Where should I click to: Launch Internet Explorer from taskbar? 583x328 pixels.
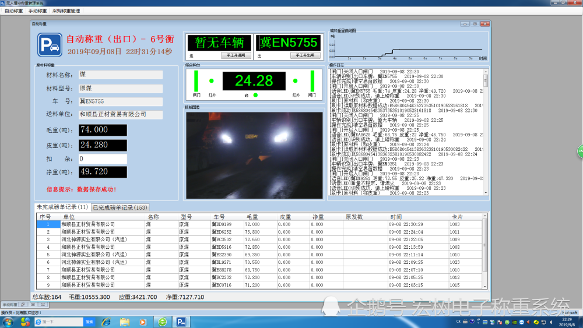pyautogui.click(x=106, y=322)
